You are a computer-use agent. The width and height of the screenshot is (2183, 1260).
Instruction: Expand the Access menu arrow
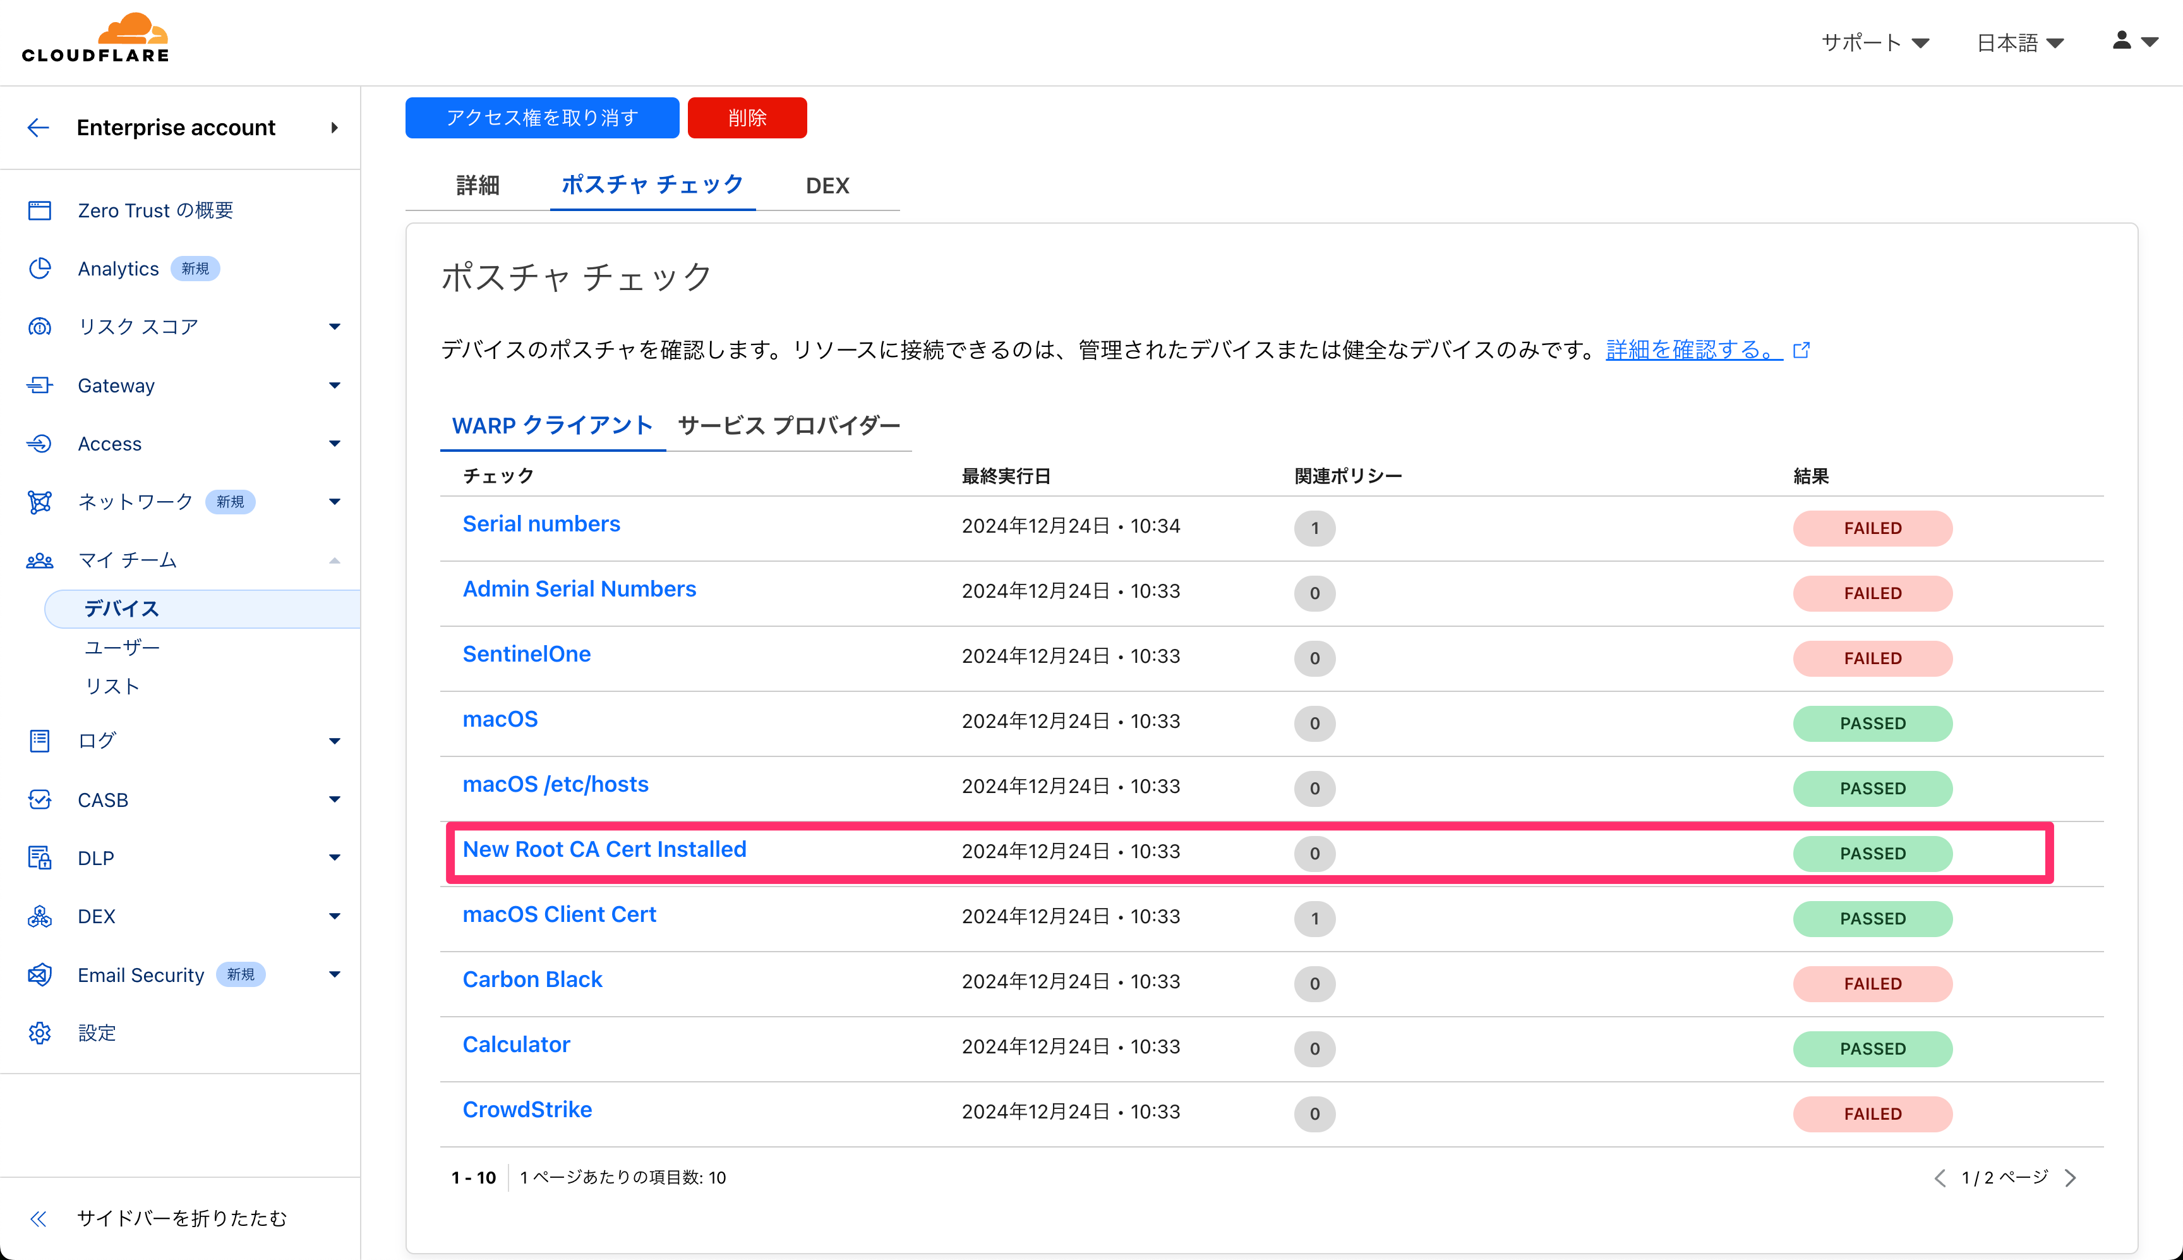335,444
